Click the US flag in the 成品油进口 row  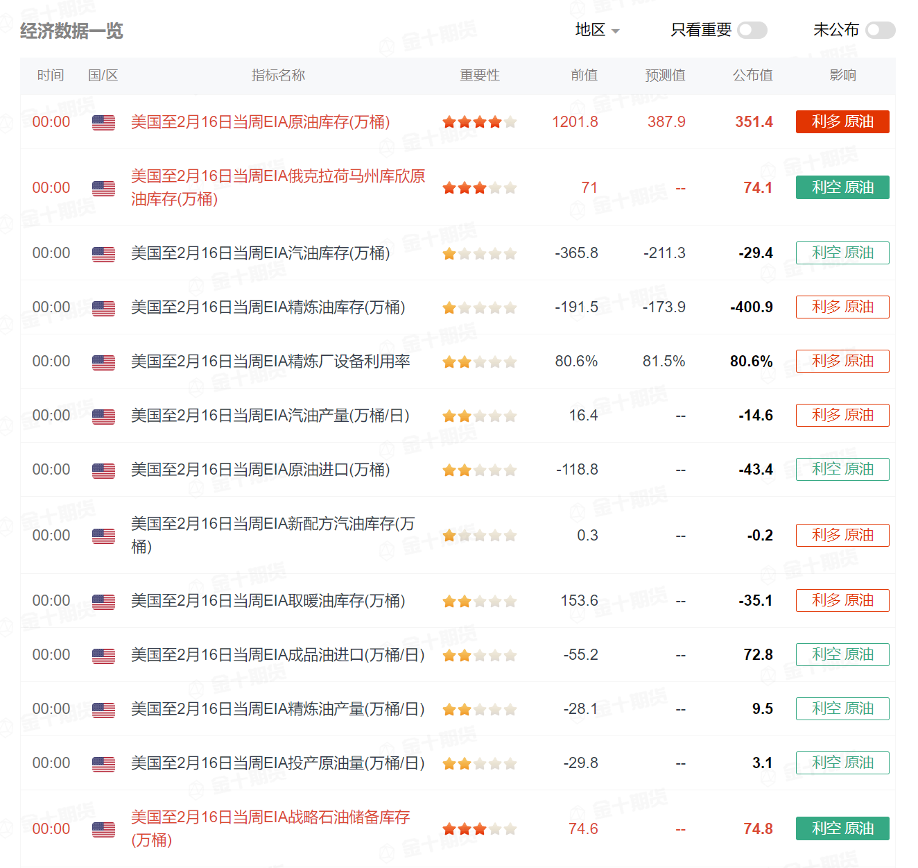103,656
